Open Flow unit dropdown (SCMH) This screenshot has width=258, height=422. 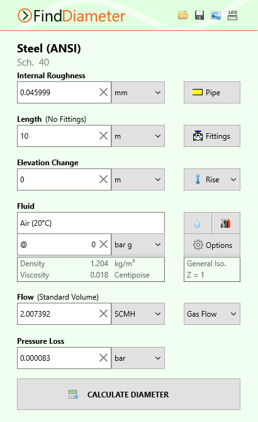(138, 314)
